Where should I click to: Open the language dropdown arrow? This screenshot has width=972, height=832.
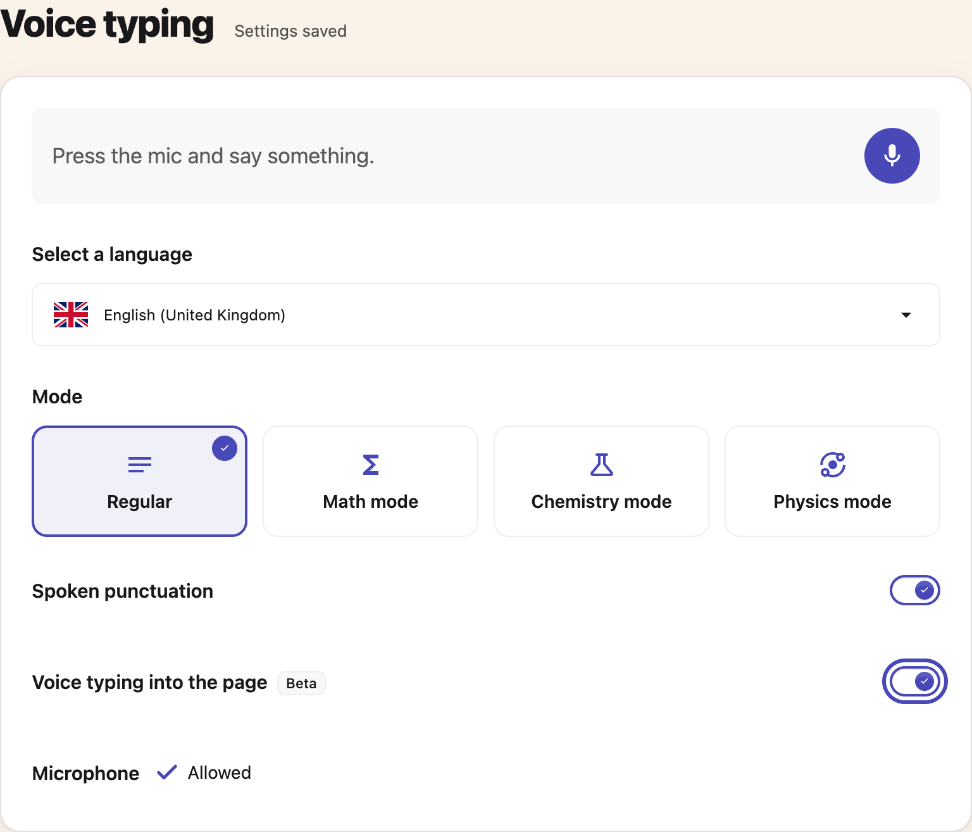click(x=906, y=315)
